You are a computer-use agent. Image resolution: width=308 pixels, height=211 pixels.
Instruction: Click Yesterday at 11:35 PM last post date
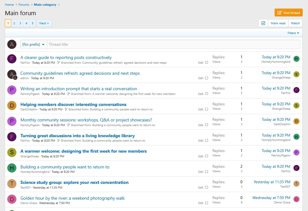pos(272,182)
